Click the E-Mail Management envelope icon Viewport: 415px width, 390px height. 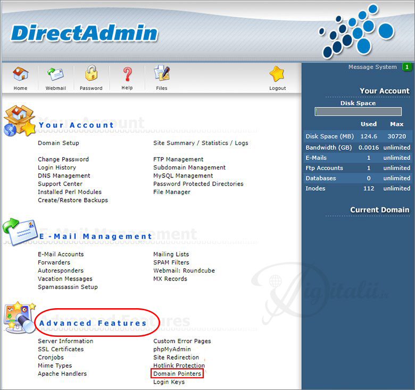(20, 232)
